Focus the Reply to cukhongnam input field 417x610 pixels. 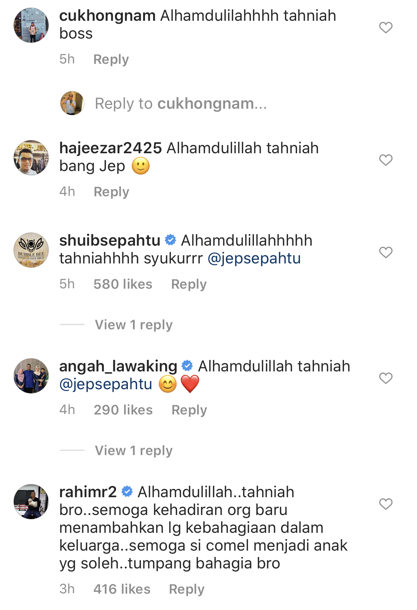(181, 104)
